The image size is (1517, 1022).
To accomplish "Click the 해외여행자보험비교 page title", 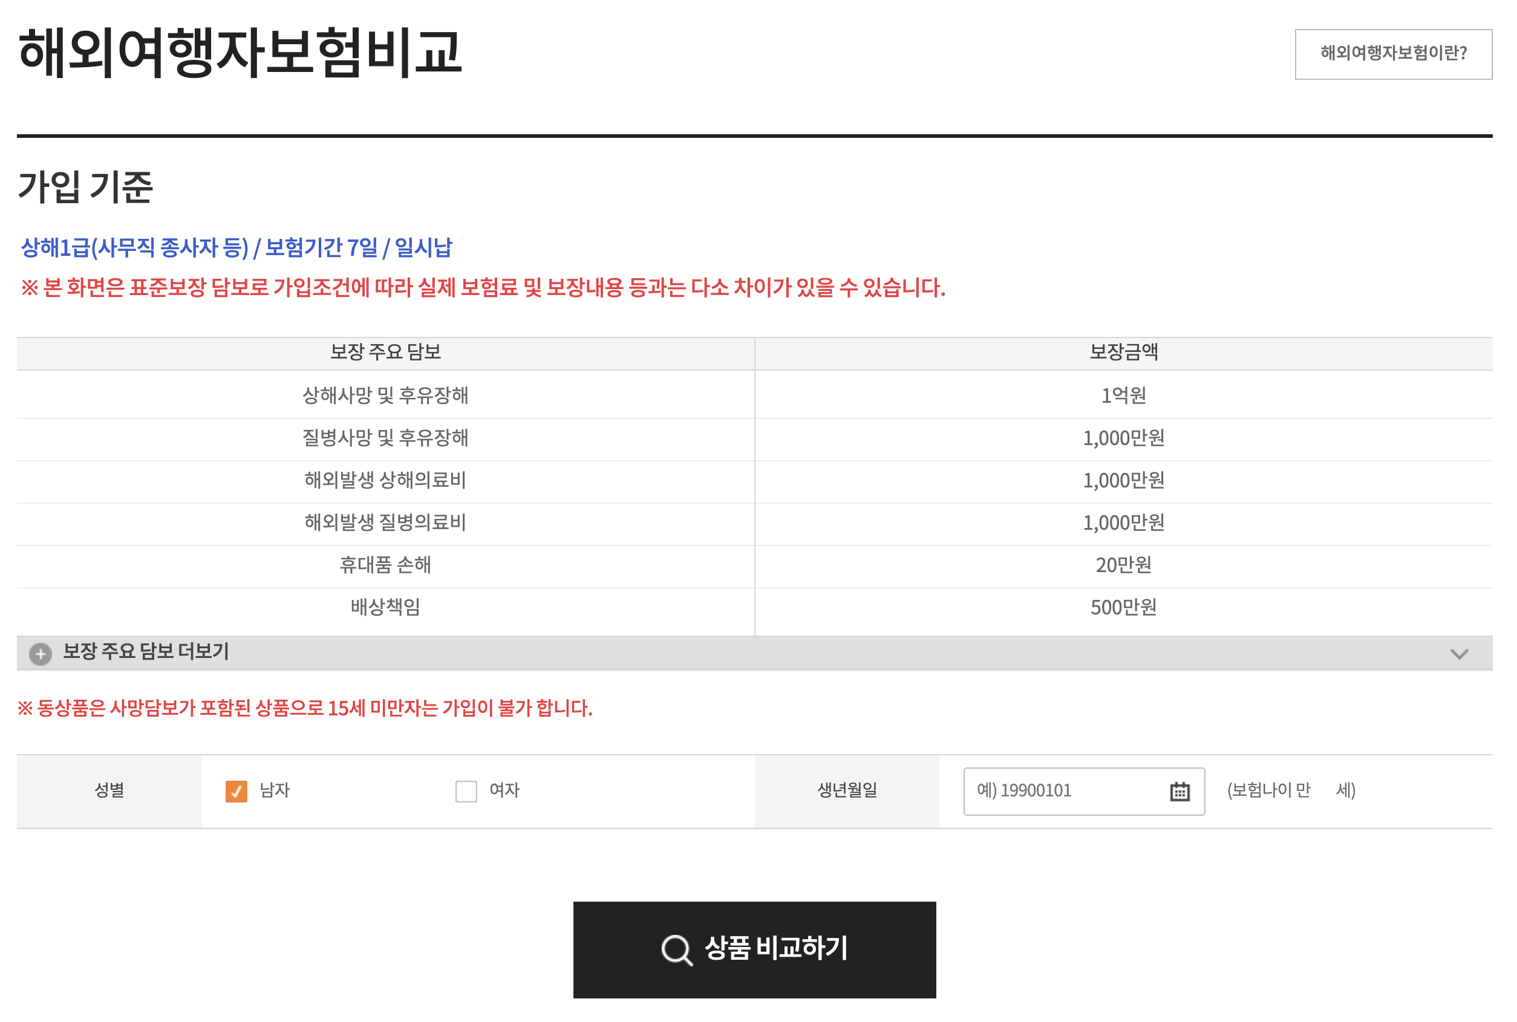I will (240, 52).
